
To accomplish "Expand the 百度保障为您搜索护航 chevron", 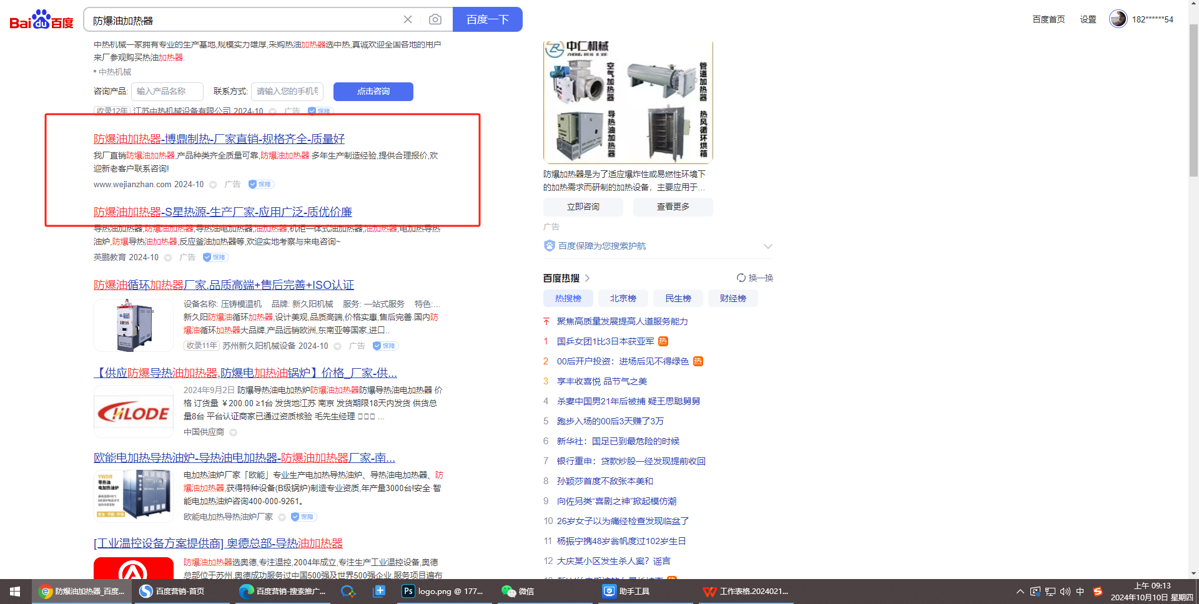I will click(768, 246).
